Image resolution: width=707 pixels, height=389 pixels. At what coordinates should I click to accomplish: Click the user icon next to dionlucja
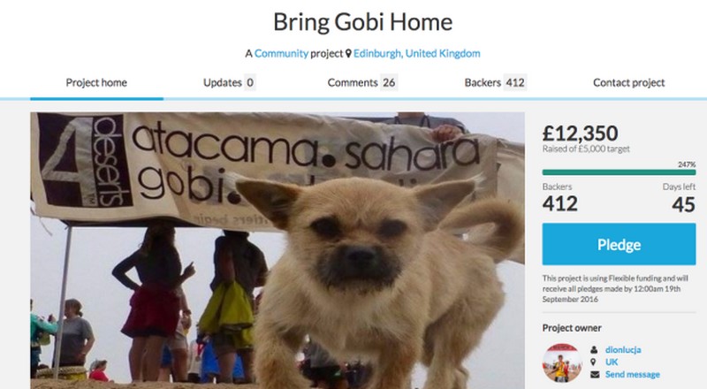tap(594, 350)
